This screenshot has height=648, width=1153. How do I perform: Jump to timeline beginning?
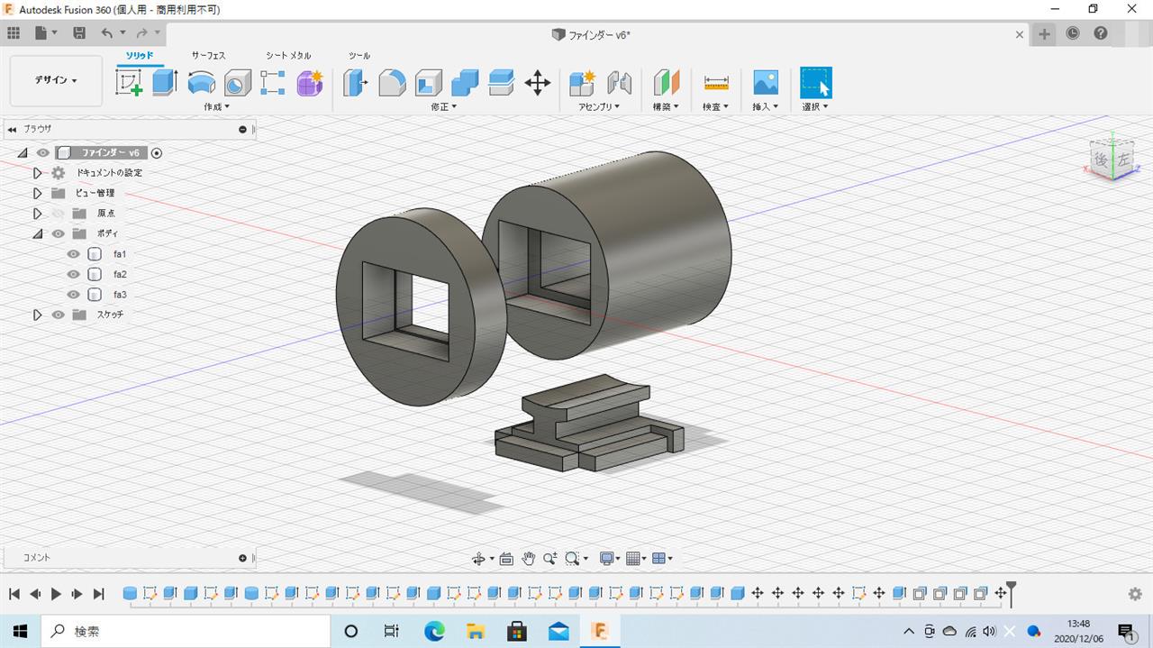(14, 594)
